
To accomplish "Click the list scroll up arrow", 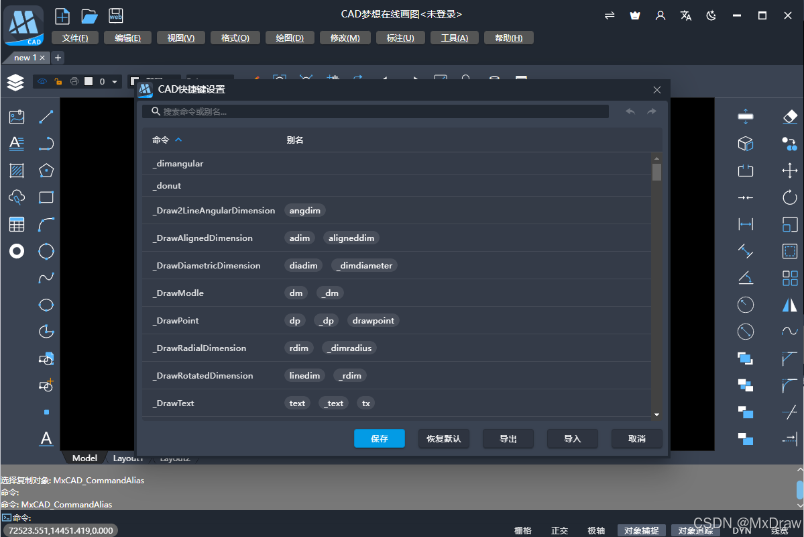I will [657, 158].
